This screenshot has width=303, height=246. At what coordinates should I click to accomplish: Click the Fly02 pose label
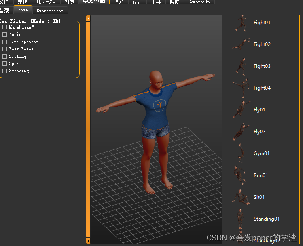pos(259,132)
